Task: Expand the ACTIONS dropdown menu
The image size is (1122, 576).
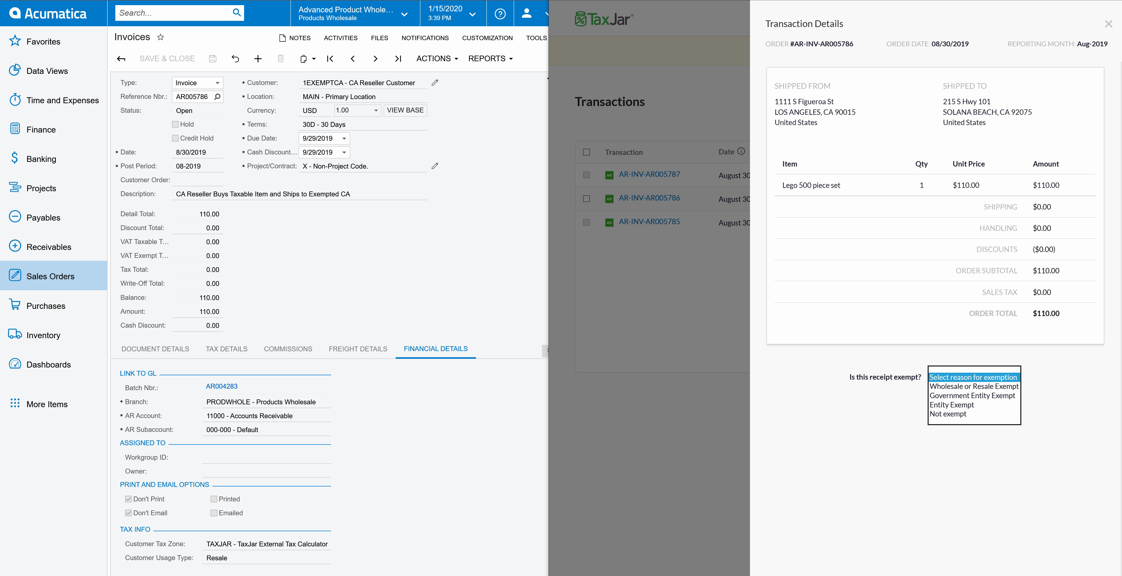Action: [x=437, y=59]
